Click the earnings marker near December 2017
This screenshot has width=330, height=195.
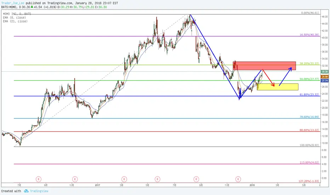[x=238, y=179]
